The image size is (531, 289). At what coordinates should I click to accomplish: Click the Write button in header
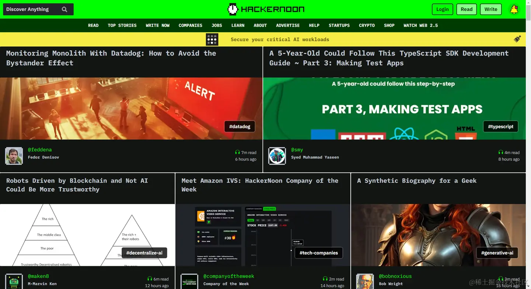click(491, 10)
